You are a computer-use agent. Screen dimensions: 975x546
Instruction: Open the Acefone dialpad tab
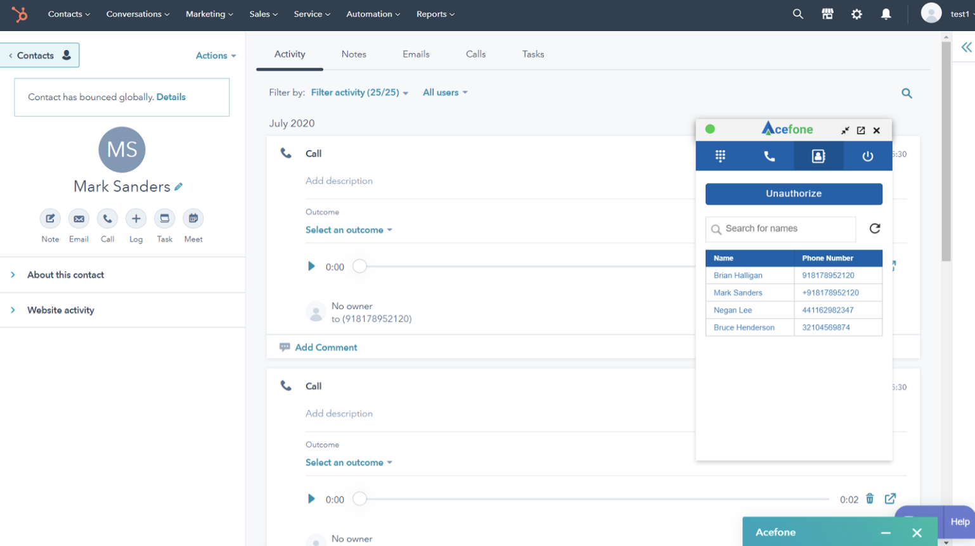[720, 156]
